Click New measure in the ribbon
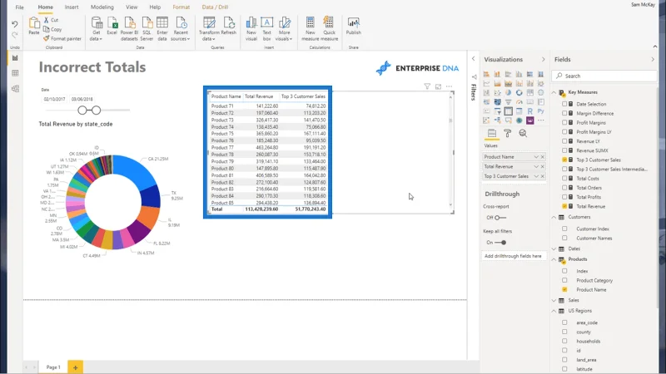The height and width of the screenshot is (374, 666). 310,29
